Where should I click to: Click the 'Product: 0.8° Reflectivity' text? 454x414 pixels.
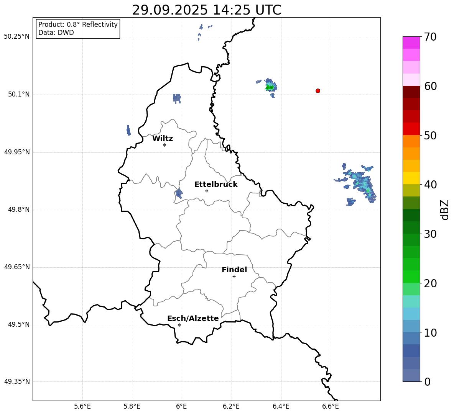78,25
